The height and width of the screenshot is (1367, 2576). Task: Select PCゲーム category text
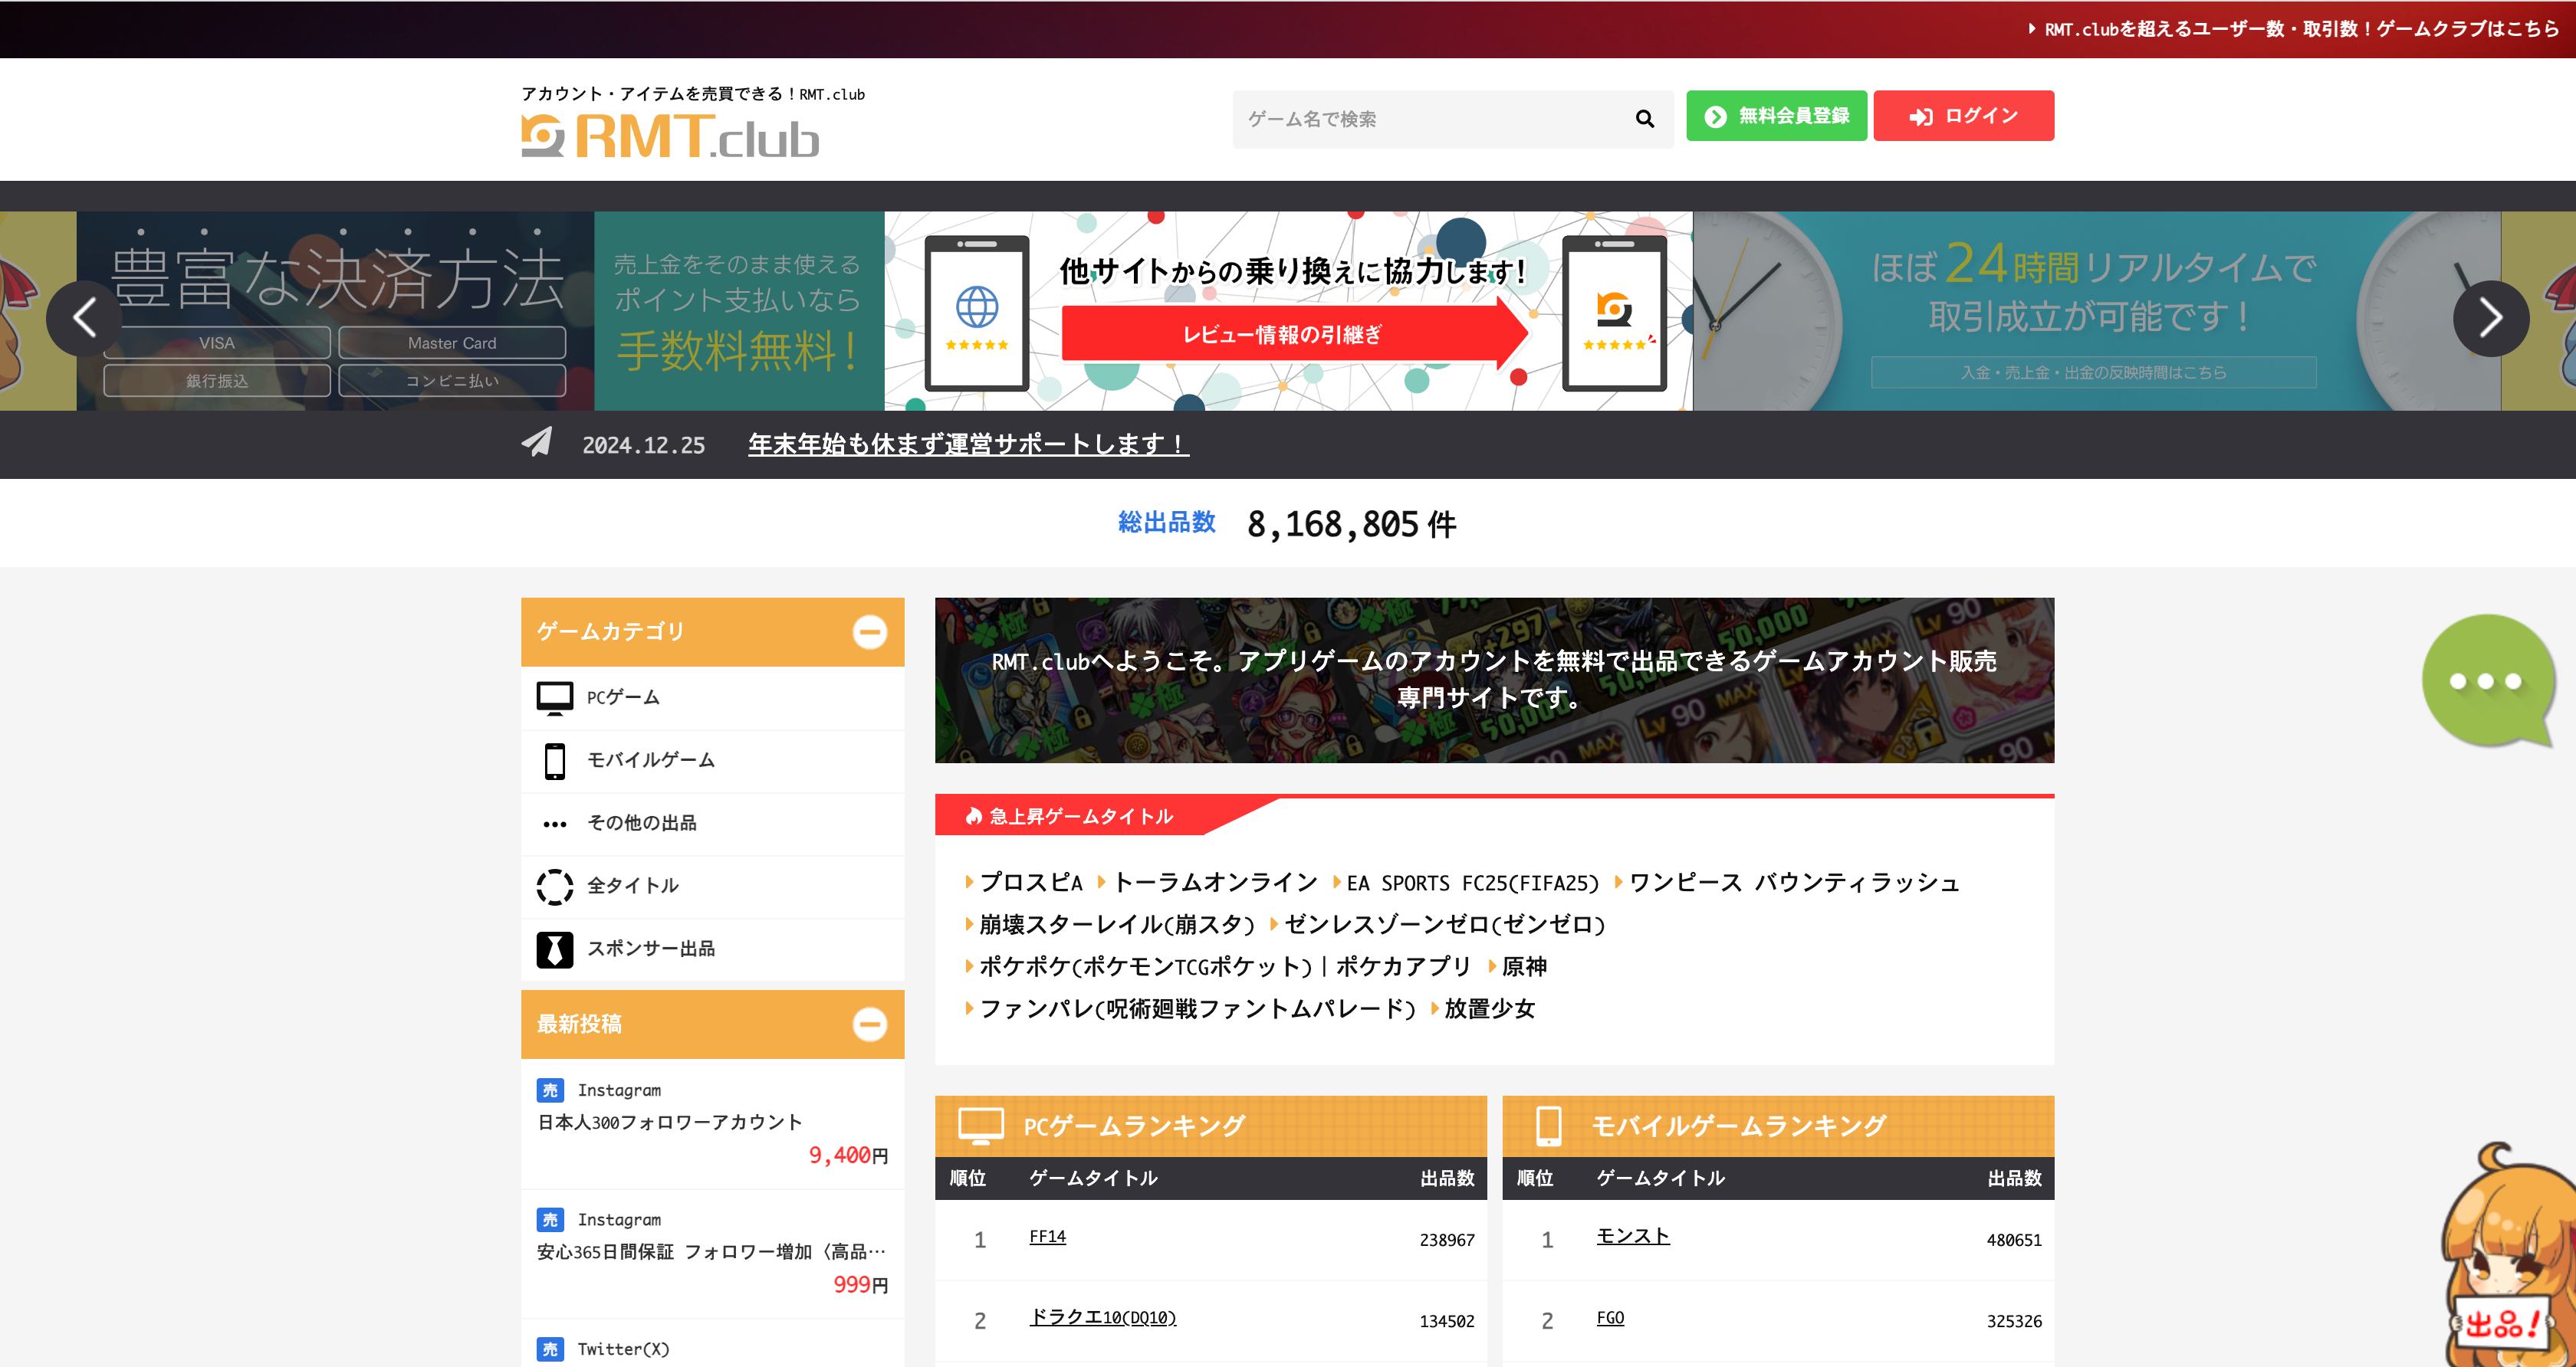[x=623, y=697]
